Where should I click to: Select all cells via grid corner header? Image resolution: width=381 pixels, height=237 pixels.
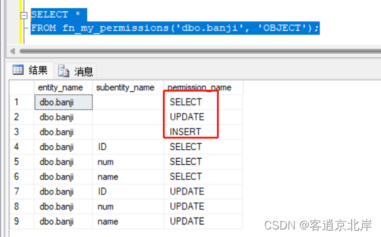pos(22,88)
